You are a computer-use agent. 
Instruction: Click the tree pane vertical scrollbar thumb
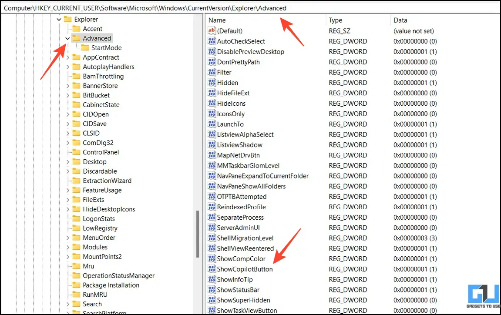click(198, 234)
